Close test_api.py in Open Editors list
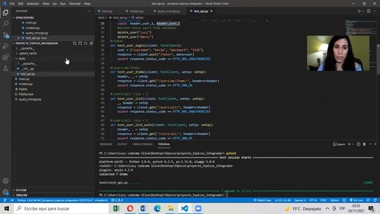The height and width of the screenshot is (214, 380). click(x=18, y=38)
